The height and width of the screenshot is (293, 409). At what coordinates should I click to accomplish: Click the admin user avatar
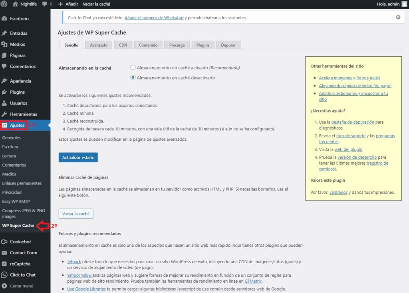404,4
